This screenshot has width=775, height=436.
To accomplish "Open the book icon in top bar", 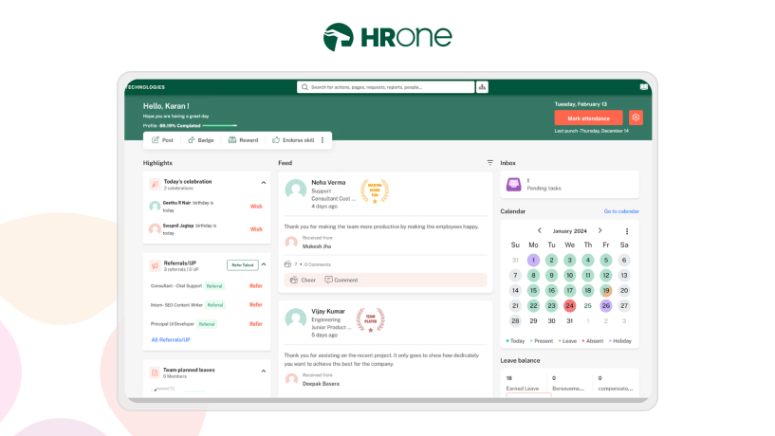I will point(643,87).
